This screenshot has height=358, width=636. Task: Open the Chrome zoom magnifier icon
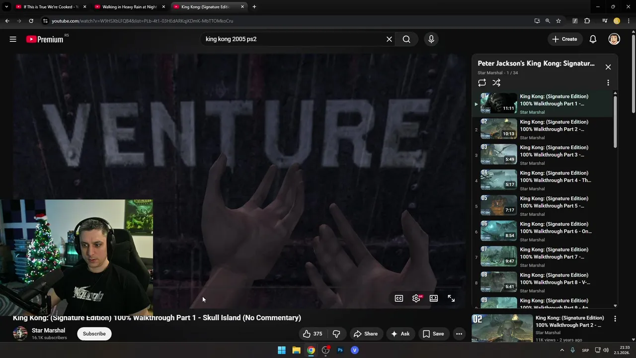(548, 21)
